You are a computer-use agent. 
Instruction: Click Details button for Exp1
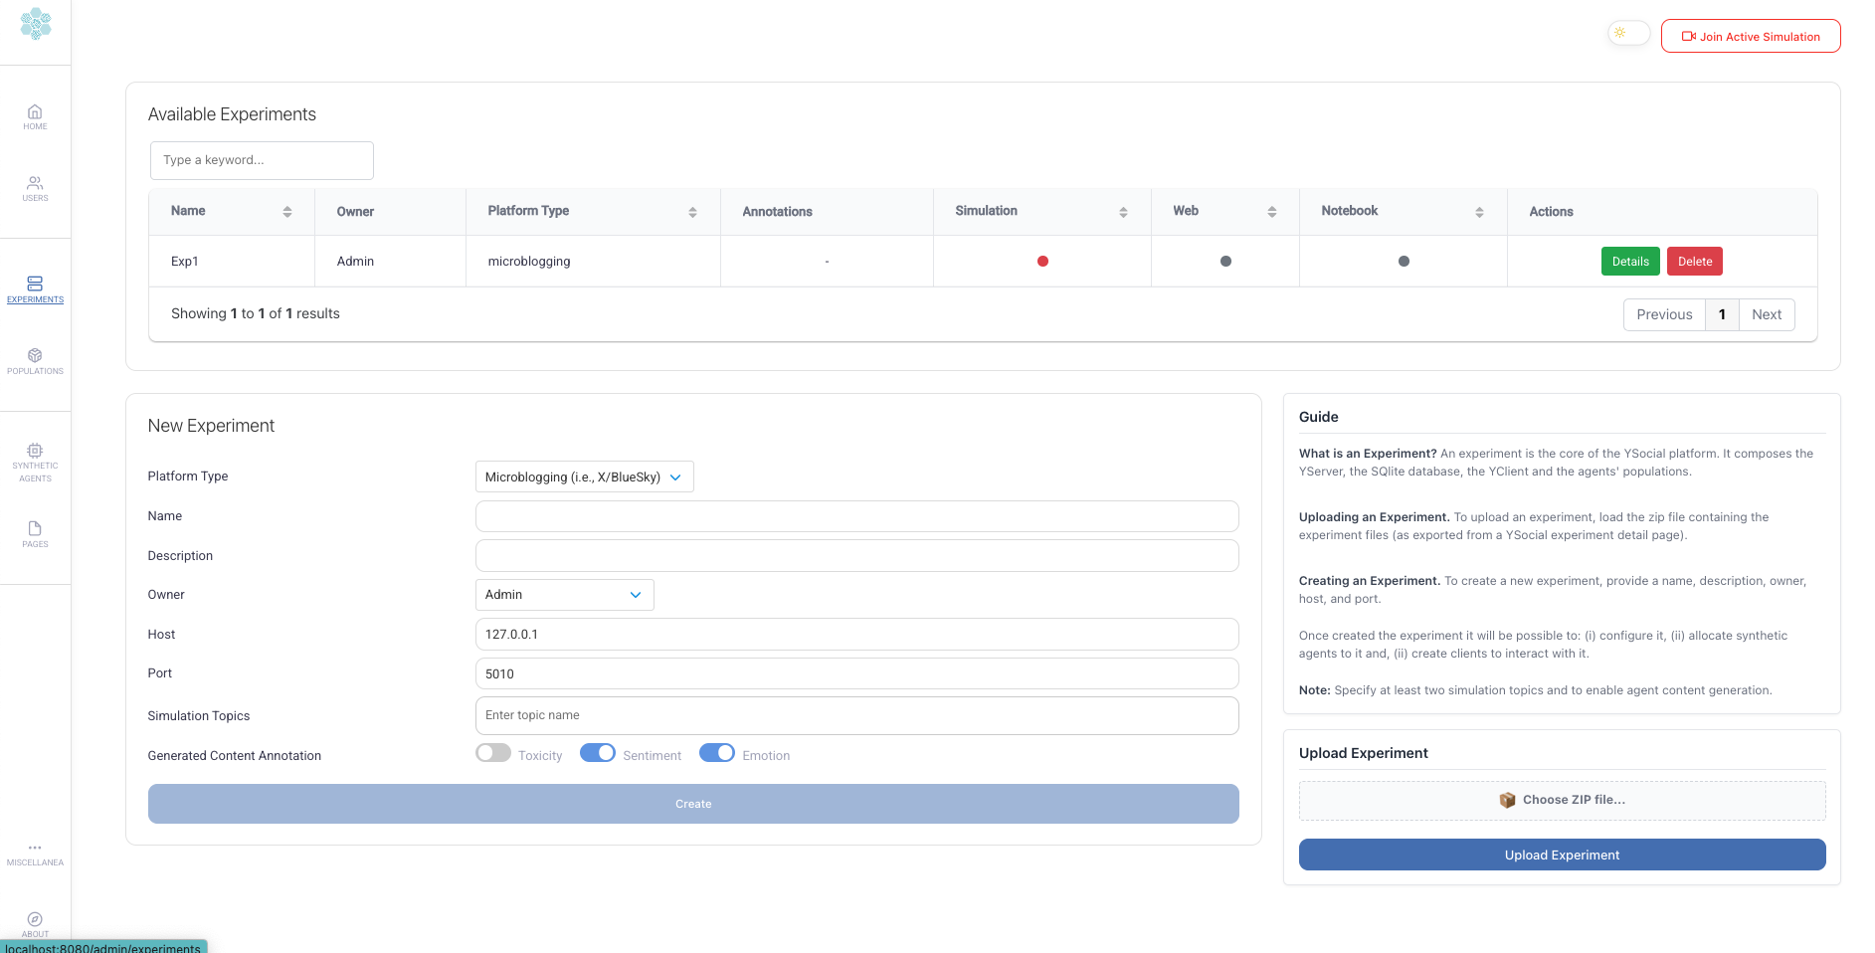[1630, 262]
